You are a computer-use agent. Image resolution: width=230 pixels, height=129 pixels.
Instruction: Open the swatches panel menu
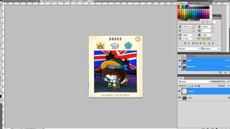click(211, 3)
